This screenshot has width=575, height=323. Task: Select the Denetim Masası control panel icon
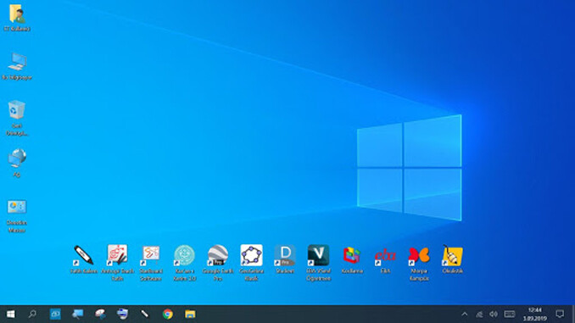(x=17, y=207)
